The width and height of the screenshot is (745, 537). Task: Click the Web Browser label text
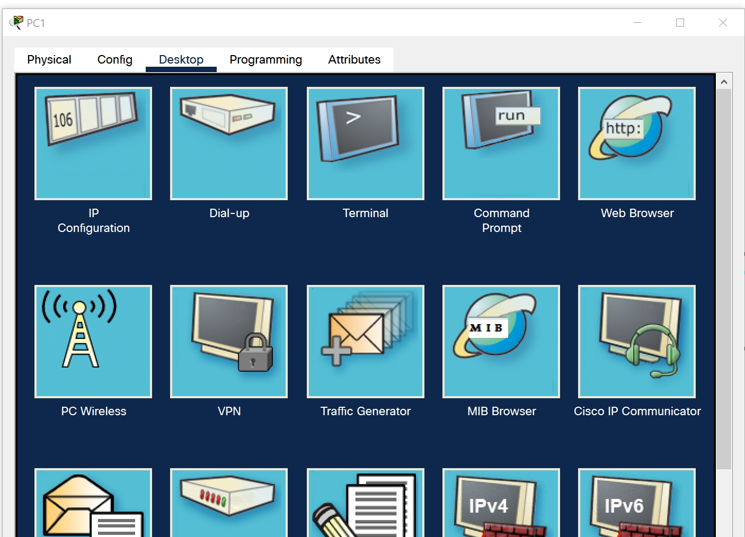point(637,213)
